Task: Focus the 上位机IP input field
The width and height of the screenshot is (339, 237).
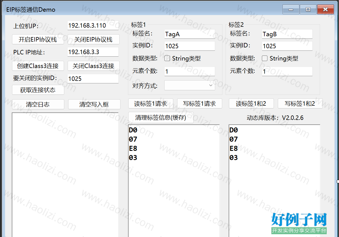Action: [93, 25]
